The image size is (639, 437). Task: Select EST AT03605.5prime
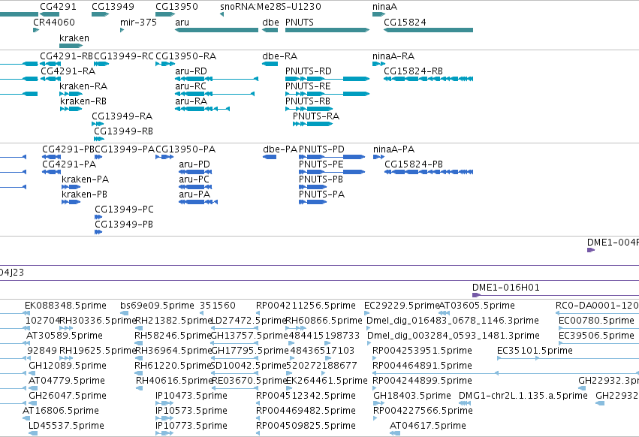tap(445, 313)
